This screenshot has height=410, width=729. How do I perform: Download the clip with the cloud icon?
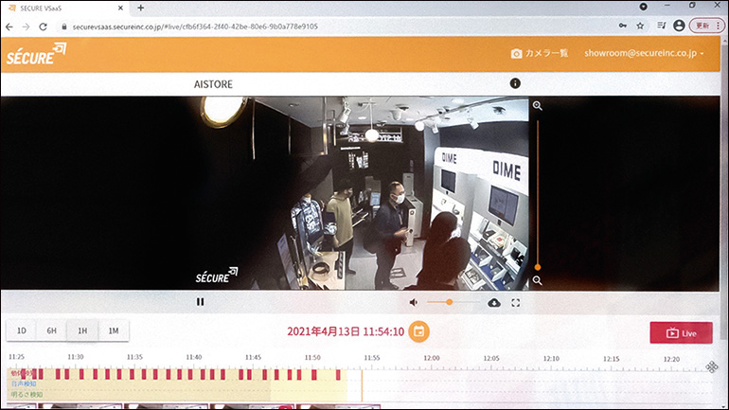click(494, 303)
